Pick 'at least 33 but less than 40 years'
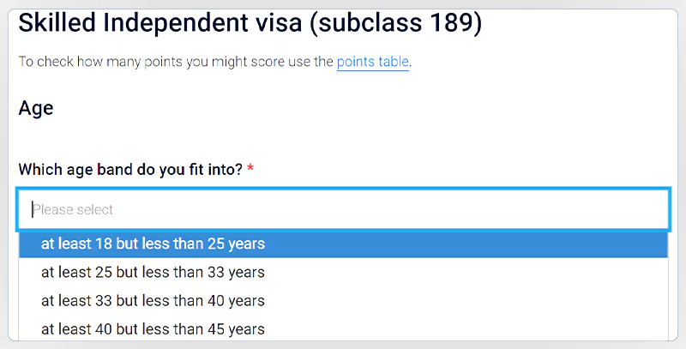Screen dimensions: 686x349 (x=153, y=301)
